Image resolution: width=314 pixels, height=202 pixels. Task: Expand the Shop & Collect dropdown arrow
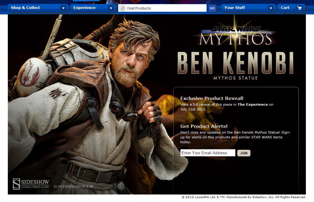[x=63, y=8]
